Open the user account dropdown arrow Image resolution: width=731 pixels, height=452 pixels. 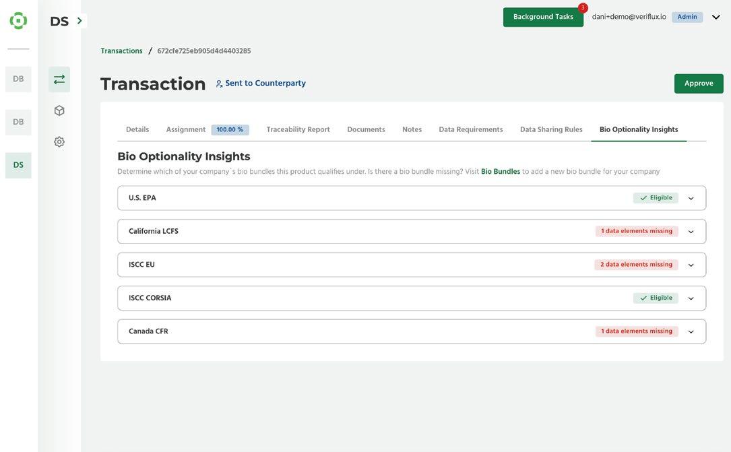pos(716,18)
